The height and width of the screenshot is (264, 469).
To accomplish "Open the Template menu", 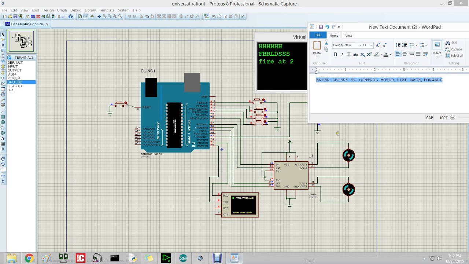I will click(x=107, y=10).
